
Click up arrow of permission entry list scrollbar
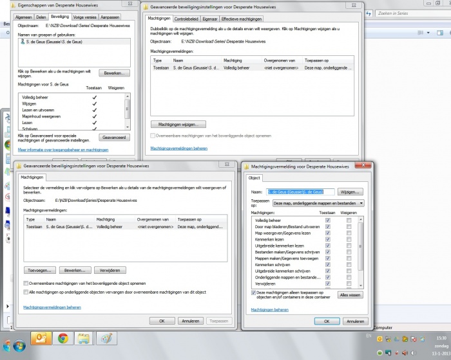click(x=361, y=220)
